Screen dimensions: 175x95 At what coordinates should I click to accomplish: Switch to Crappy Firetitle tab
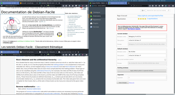tap(98, 3)
